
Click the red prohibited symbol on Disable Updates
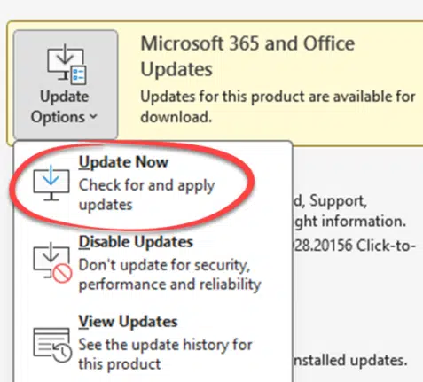[62, 274]
